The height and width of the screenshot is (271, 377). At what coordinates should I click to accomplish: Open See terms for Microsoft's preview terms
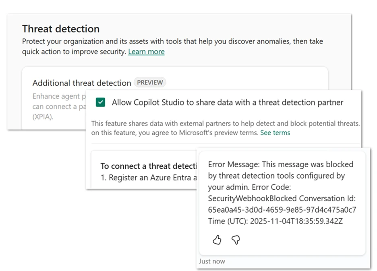(x=275, y=132)
